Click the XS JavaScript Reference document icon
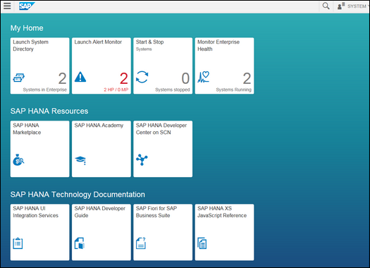 pyautogui.click(x=202, y=243)
